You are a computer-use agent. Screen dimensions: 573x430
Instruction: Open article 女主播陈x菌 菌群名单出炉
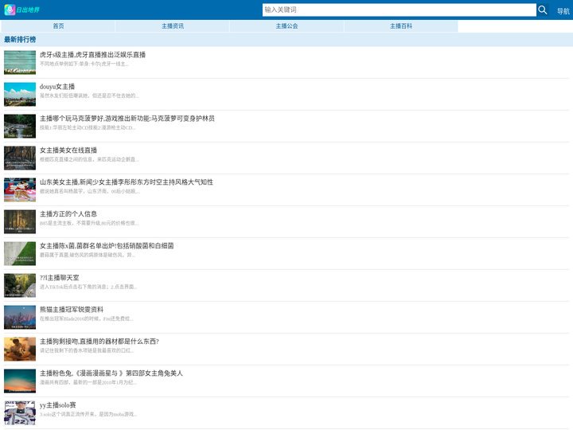(107, 246)
